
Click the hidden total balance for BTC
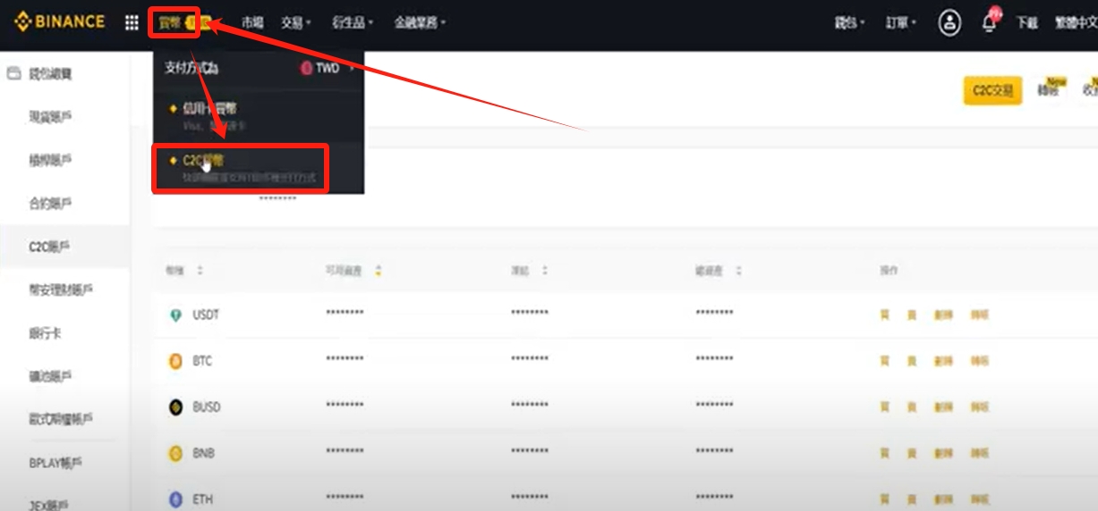(x=714, y=361)
